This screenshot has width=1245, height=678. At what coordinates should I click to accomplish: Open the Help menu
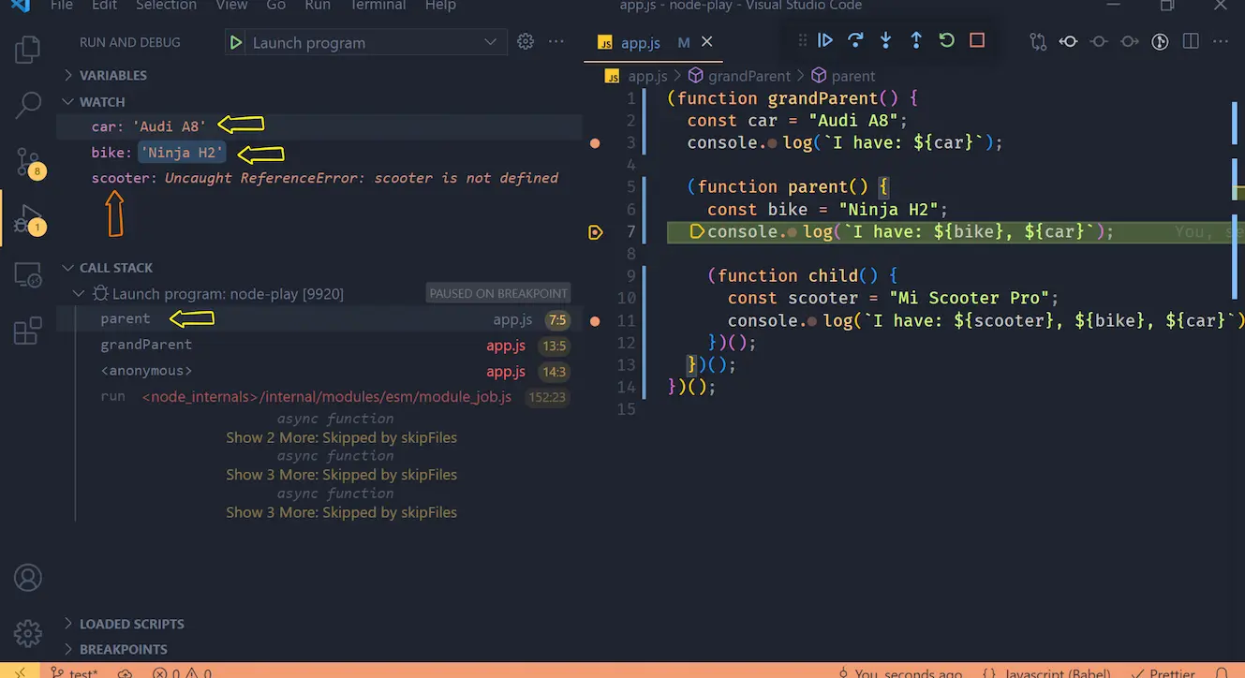(x=440, y=6)
